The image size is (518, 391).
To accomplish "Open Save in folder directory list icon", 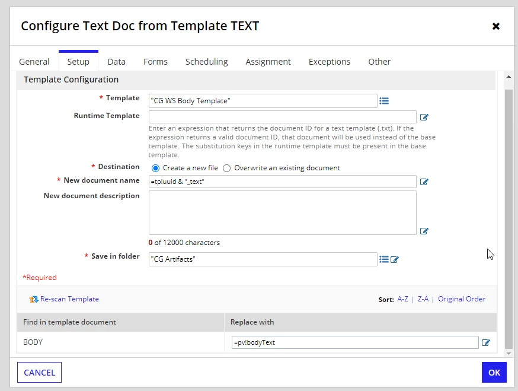I will 384,259.
